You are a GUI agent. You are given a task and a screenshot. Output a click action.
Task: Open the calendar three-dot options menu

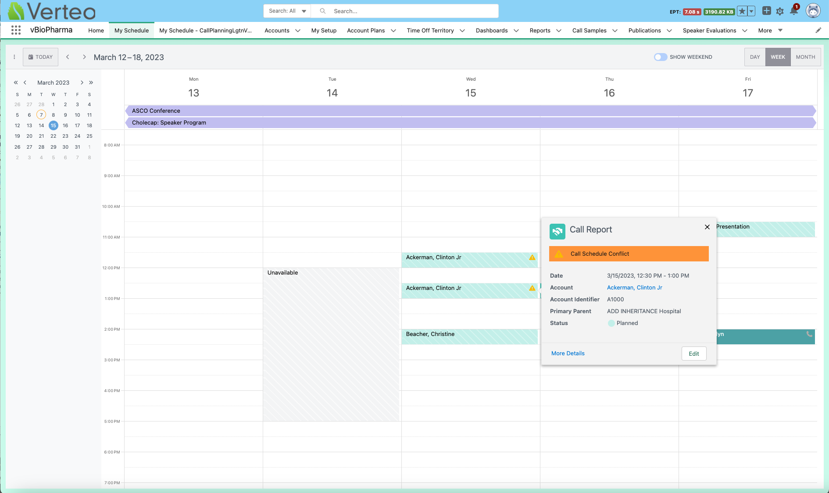coord(14,57)
